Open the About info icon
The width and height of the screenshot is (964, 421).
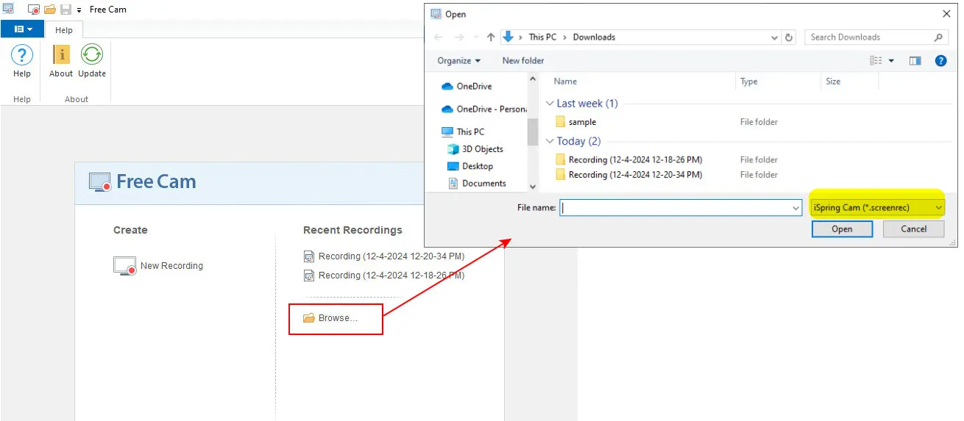[61, 56]
